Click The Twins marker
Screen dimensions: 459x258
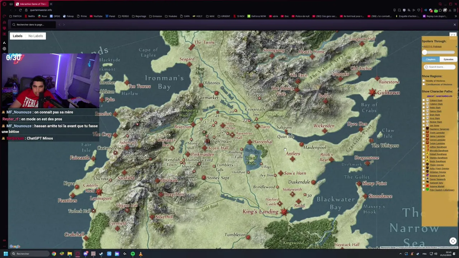coord(192,47)
